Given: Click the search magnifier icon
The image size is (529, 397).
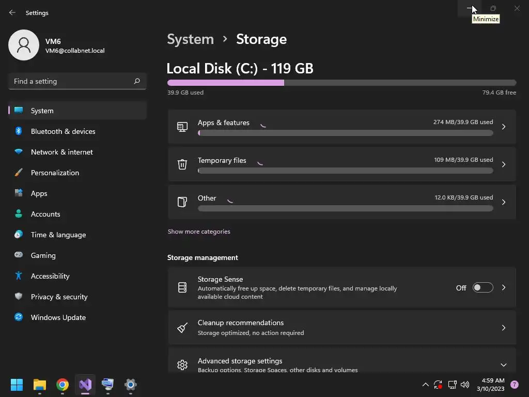Looking at the screenshot, I should pyautogui.click(x=137, y=81).
